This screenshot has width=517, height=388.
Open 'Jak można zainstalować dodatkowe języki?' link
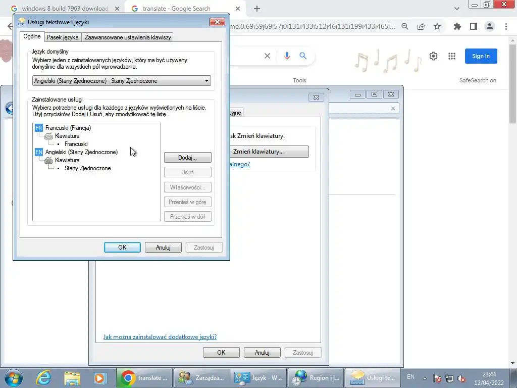(x=160, y=337)
